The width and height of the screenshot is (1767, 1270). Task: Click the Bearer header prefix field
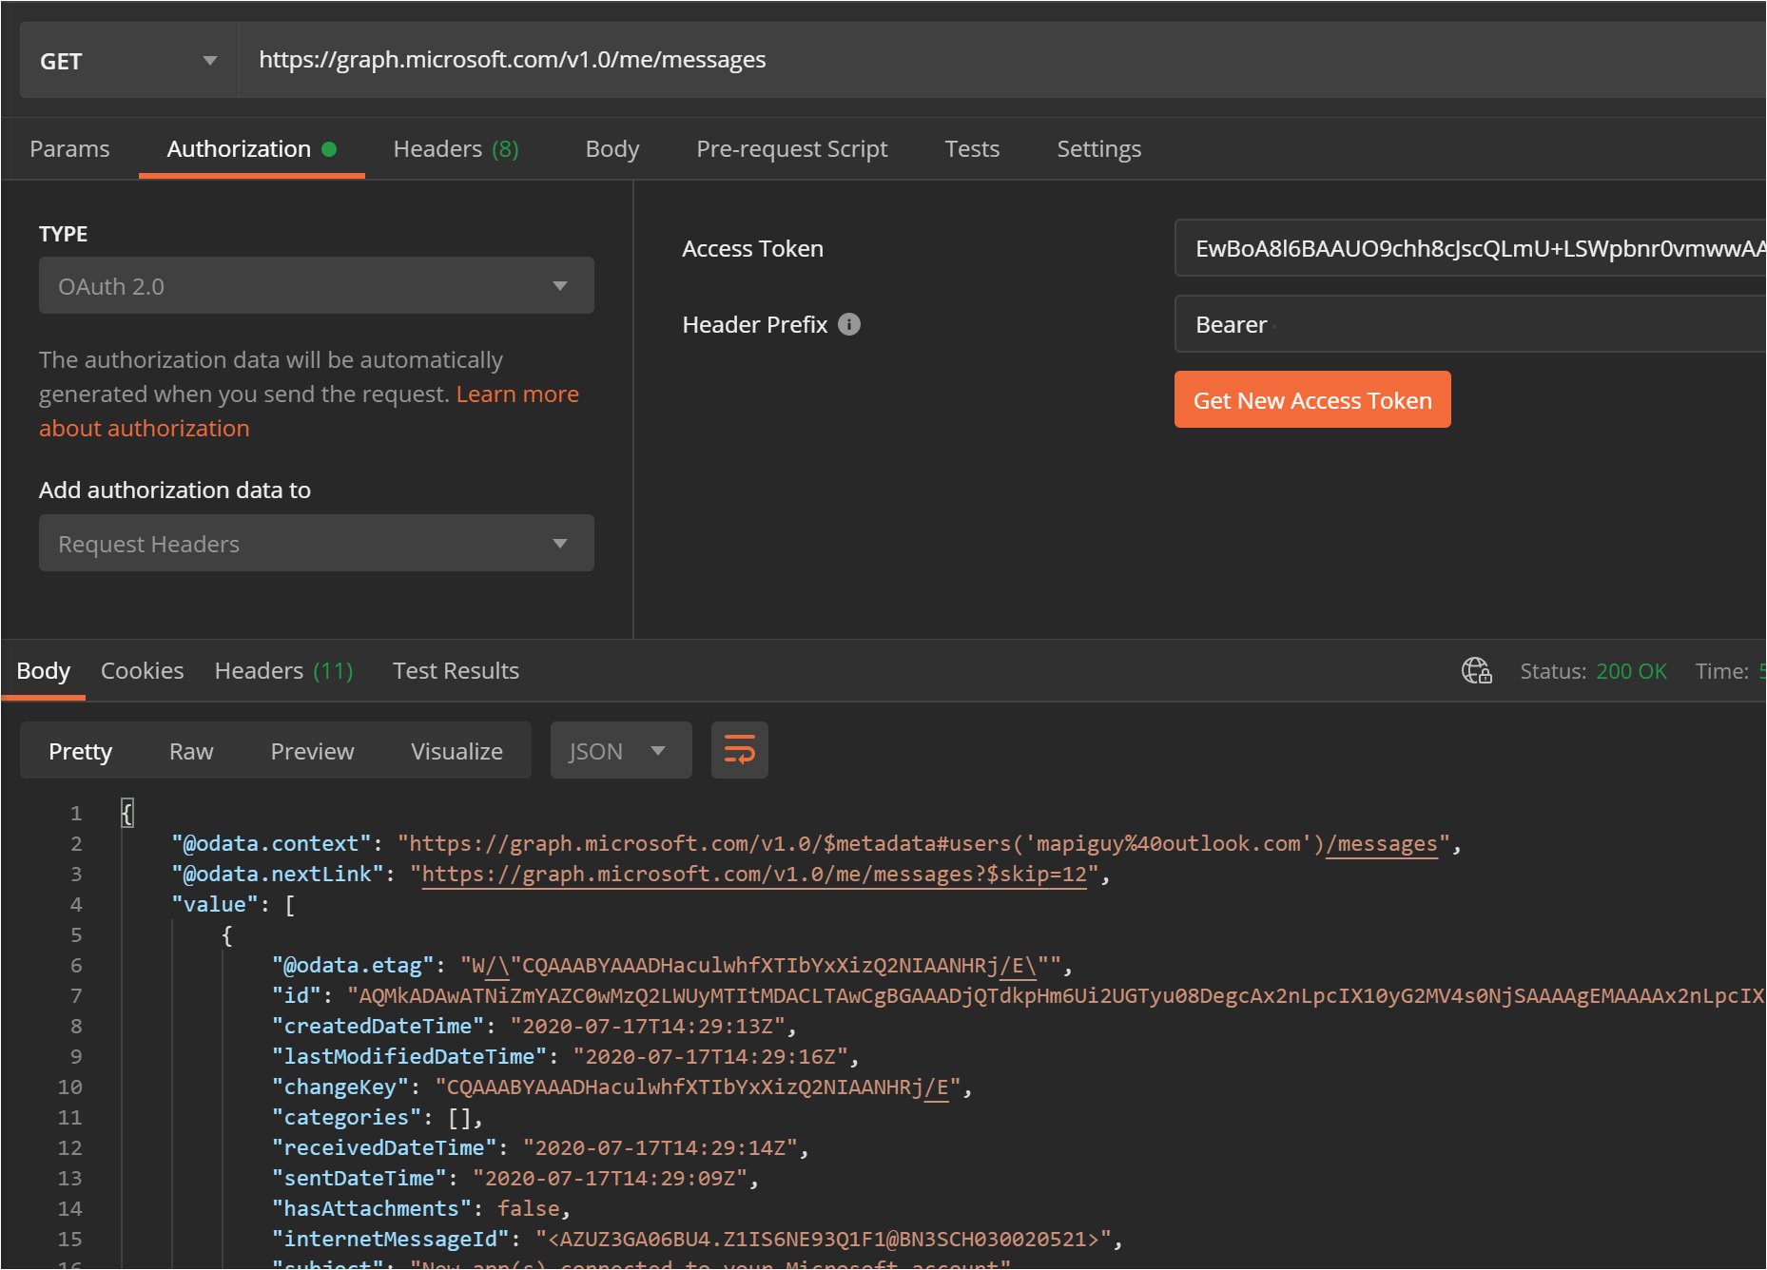[1470, 324]
